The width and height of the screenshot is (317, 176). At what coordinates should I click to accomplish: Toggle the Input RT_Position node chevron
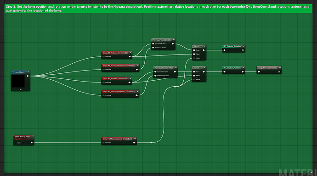[130, 79]
